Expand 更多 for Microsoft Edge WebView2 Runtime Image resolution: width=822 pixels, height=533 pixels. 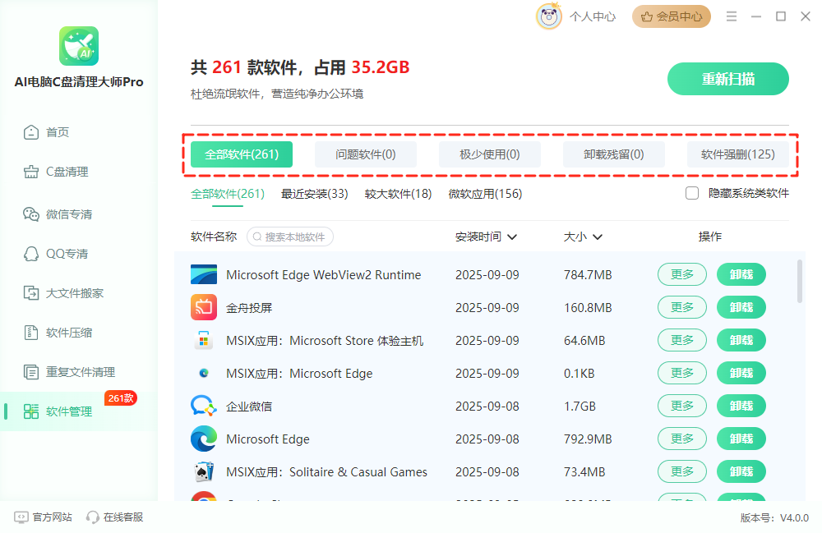[682, 274]
